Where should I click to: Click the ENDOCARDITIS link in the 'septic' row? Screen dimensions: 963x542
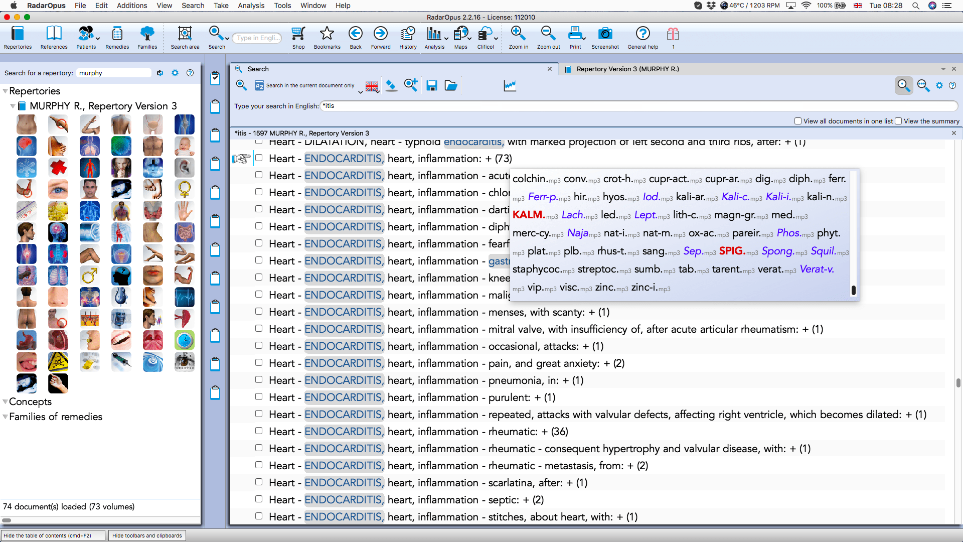click(343, 500)
